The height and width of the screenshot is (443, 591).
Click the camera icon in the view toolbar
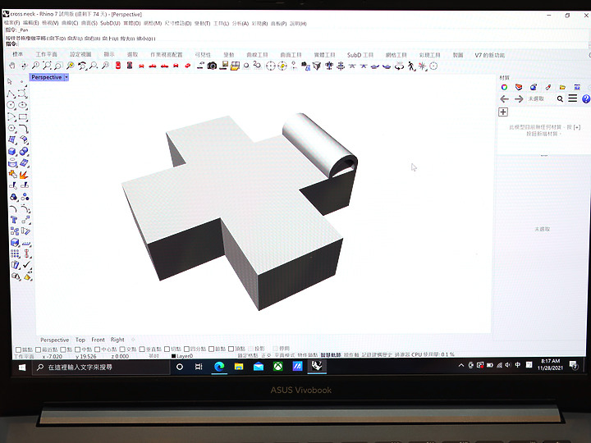(213, 66)
